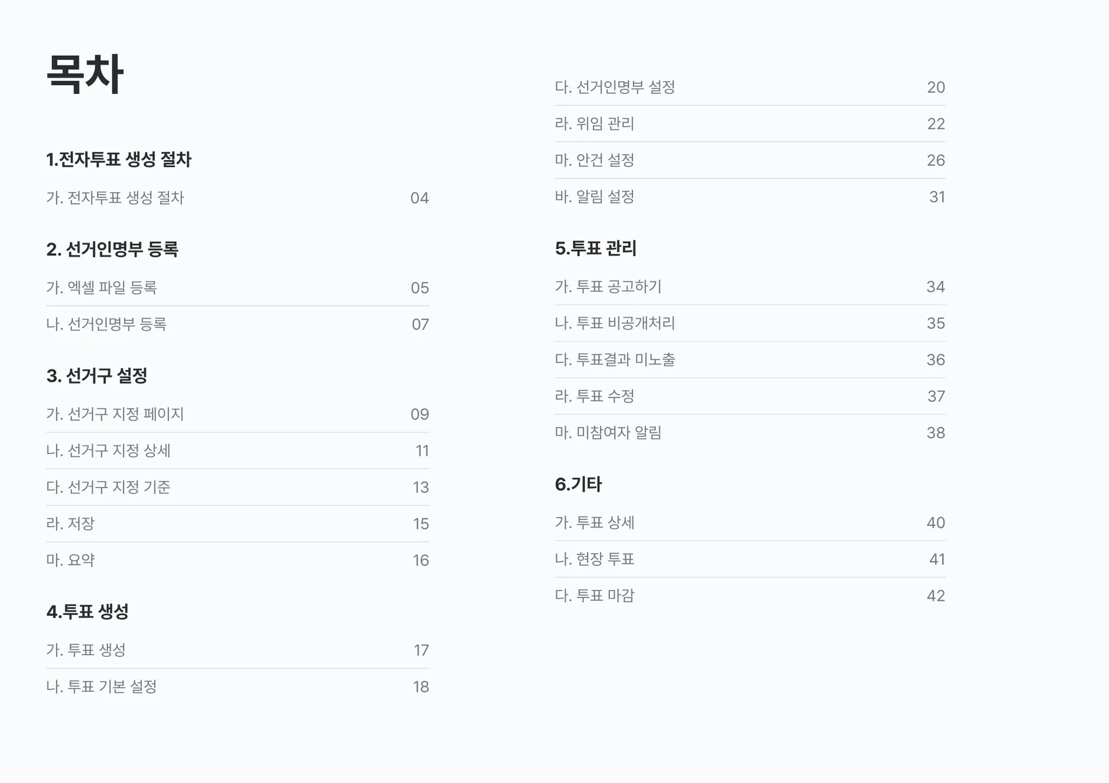
Task: Go to '바. 알림 설정' entry
Action: click(x=595, y=197)
